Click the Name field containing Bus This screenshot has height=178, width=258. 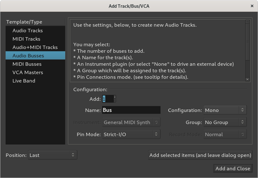[131, 110]
